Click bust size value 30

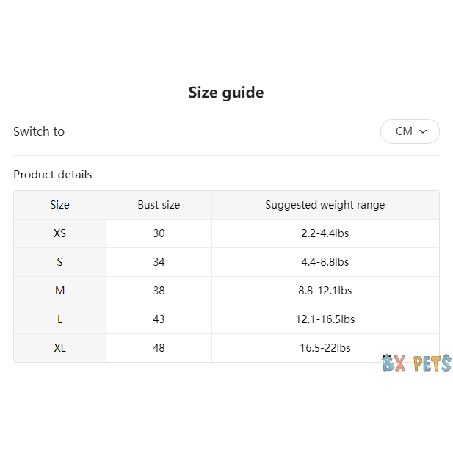pyautogui.click(x=159, y=233)
